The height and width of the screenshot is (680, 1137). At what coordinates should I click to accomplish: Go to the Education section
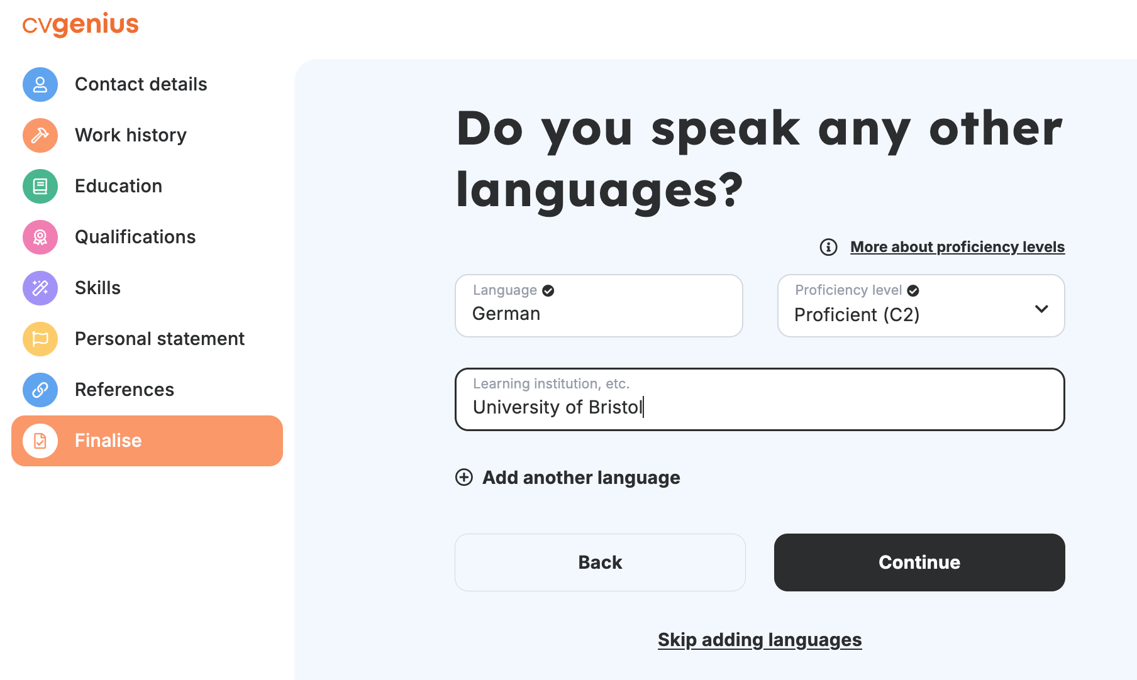pos(118,186)
